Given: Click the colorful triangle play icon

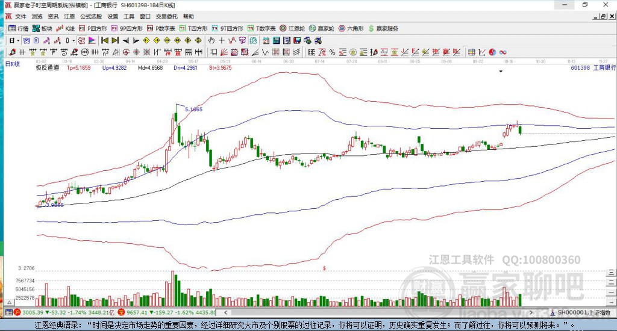Looking at the screenshot, I should click(92, 40).
